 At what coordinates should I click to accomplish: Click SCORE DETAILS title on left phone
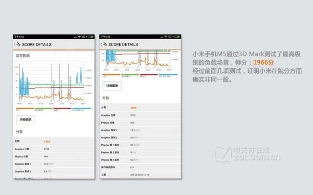tap(37, 44)
